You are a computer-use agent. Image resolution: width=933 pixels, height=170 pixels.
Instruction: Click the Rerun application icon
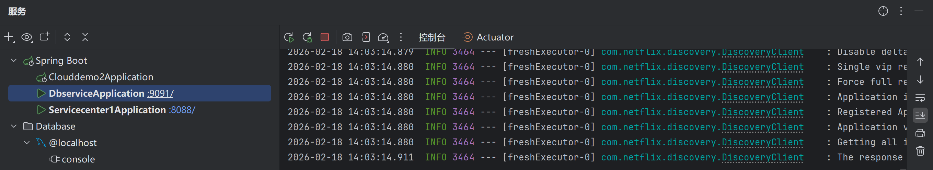(289, 37)
